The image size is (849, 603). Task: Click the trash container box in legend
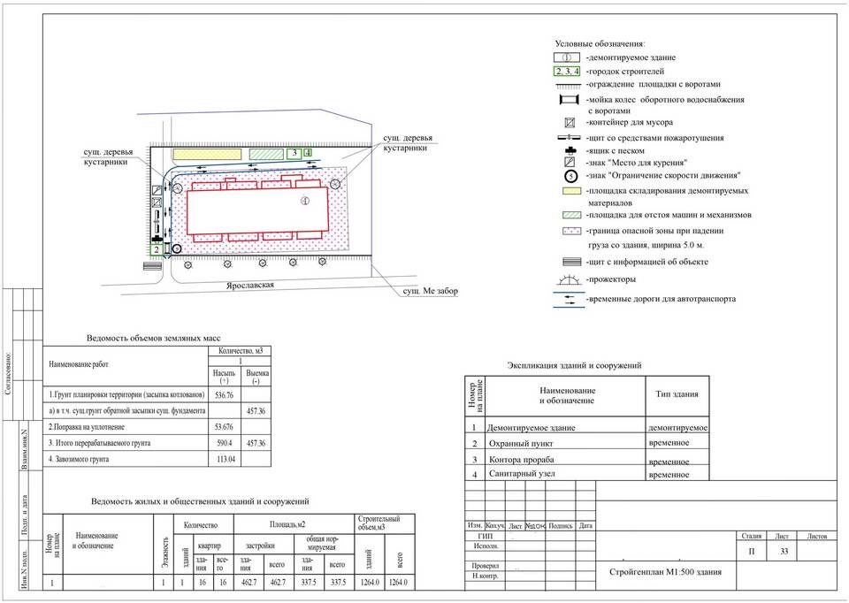(x=570, y=122)
